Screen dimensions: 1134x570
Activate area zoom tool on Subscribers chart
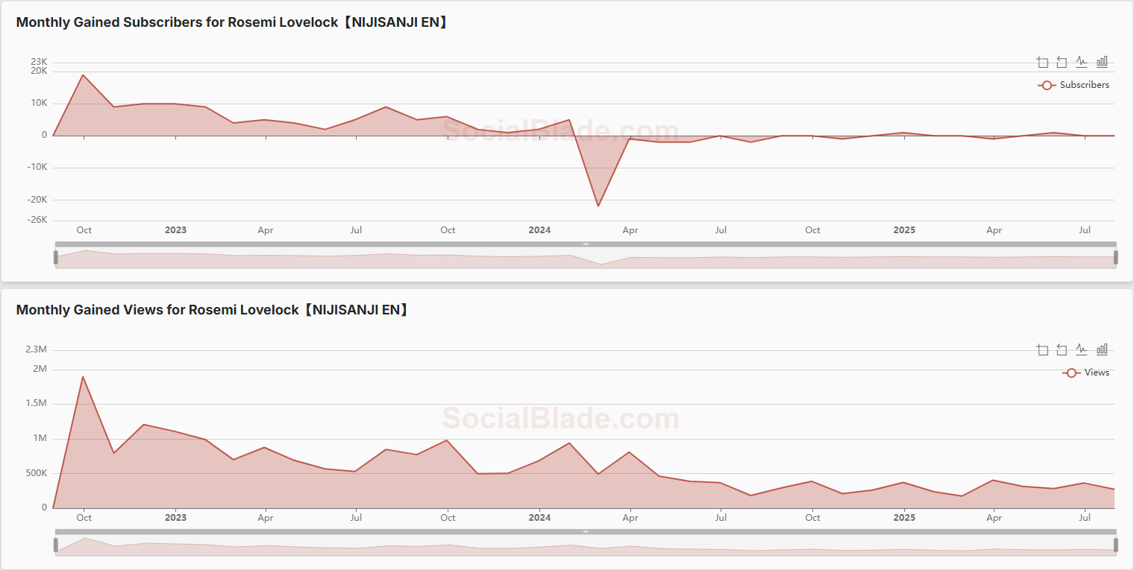[1042, 62]
